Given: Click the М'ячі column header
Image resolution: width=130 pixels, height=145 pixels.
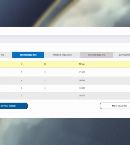Looking at the screenshot, I should click(x=82, y=64).
